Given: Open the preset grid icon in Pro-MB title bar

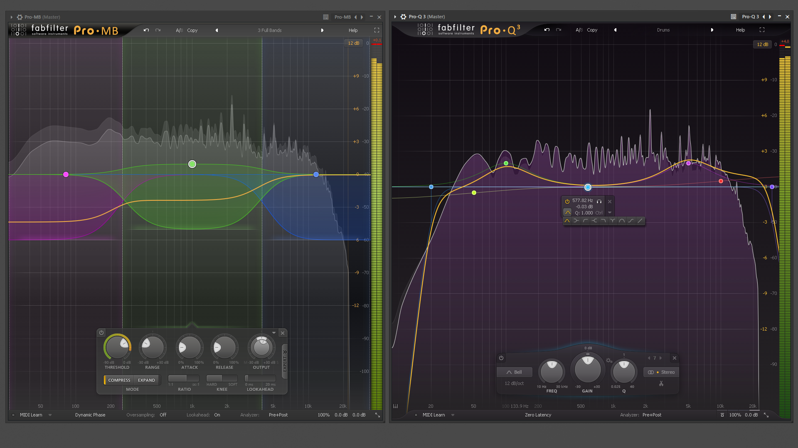Looking at the screenshot, I should pos(326,17).
